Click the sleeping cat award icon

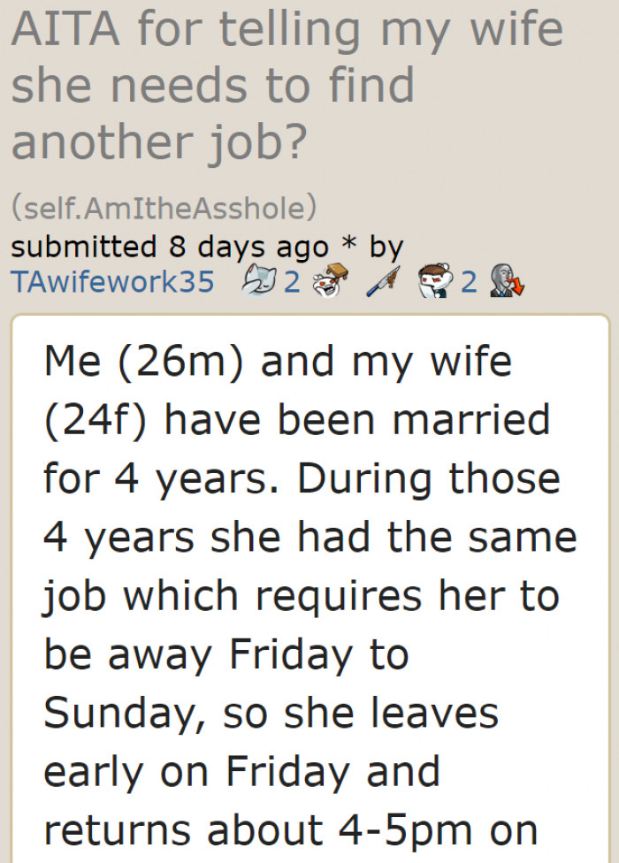(x=261, y=281)
